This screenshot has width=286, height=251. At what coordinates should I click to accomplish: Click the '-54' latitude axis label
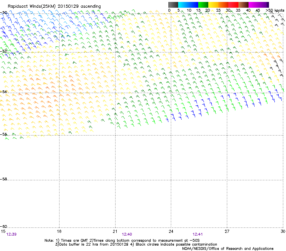(x=3, y=92)
